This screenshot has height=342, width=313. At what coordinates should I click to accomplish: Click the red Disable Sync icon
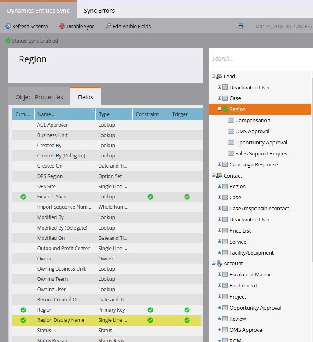point(62,26)
